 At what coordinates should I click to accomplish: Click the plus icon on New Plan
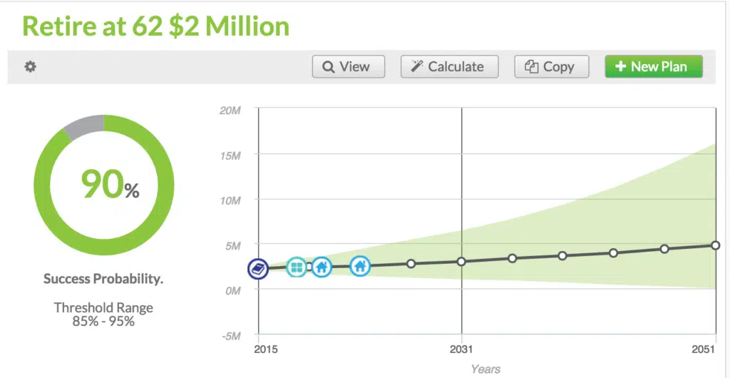[620, 66]
